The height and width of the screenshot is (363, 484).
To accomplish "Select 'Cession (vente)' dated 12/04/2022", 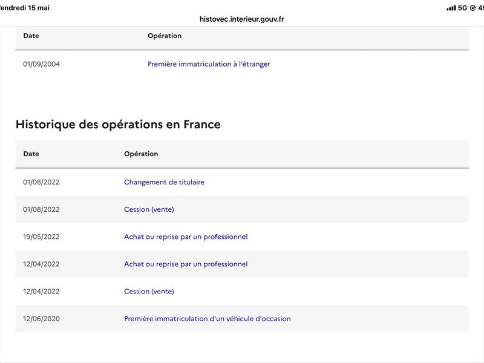I will 149,292.
